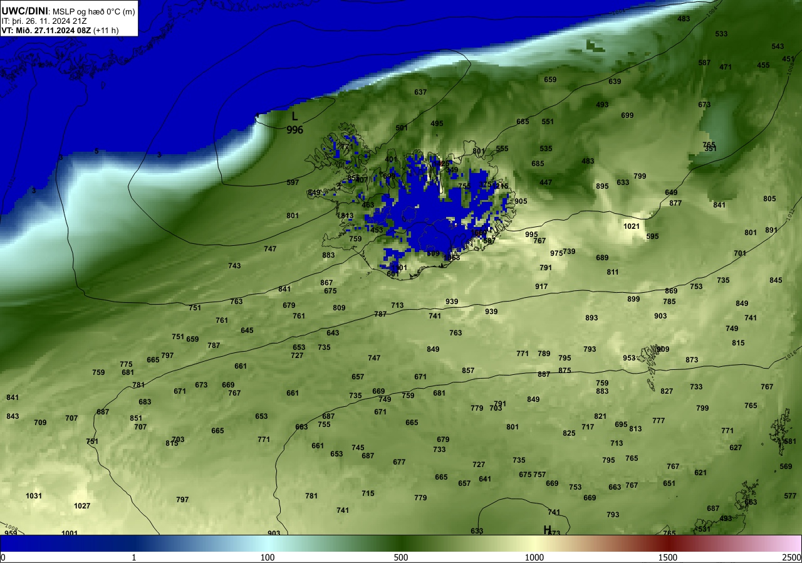The height and width of the screenshot is (563, 802).
Task: Select the 'IT: þri. 26. 11. 2024 21Z' line
Action: (x=44, y=21)
